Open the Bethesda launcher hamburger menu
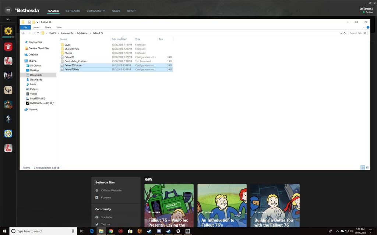Image resolution: width=377 pixels, height=235 pixels. tap(8, 10)
